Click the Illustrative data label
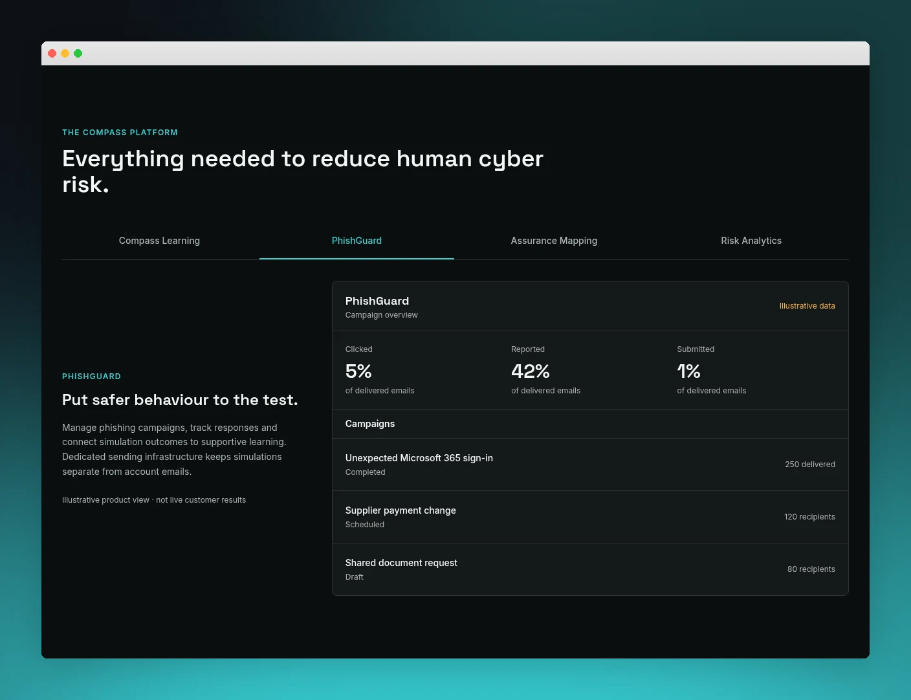This screenshot has height=700, width=911. (x=807, y=306)
